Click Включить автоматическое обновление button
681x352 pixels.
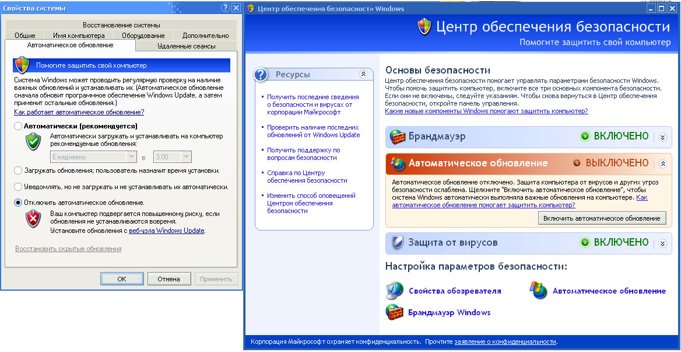[x=602, y=218]
